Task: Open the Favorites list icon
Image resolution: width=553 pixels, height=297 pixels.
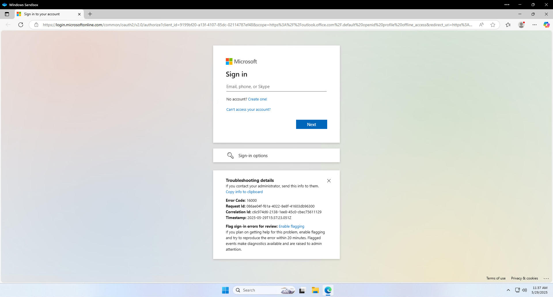Action: [x=508, y=25]
